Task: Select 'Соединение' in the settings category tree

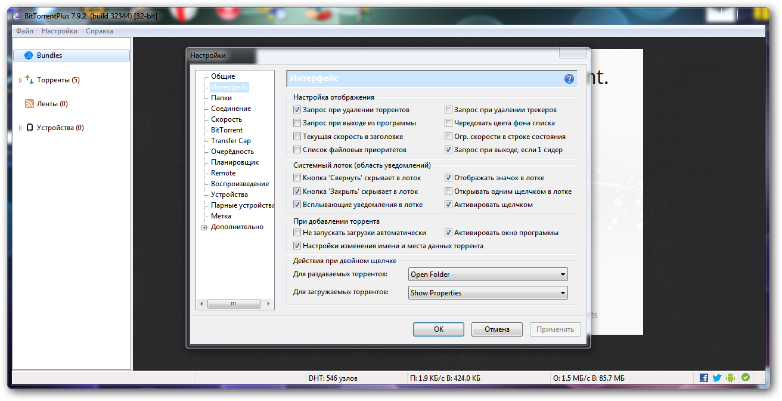Action: click(231, 109)
